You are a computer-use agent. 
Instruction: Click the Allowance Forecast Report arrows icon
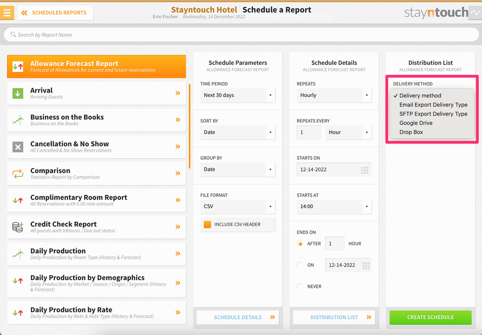coord(18,66)
